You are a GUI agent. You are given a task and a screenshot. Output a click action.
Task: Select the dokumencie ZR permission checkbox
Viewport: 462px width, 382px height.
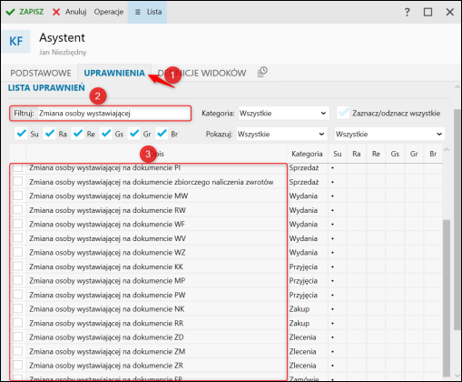pos(18,365)
